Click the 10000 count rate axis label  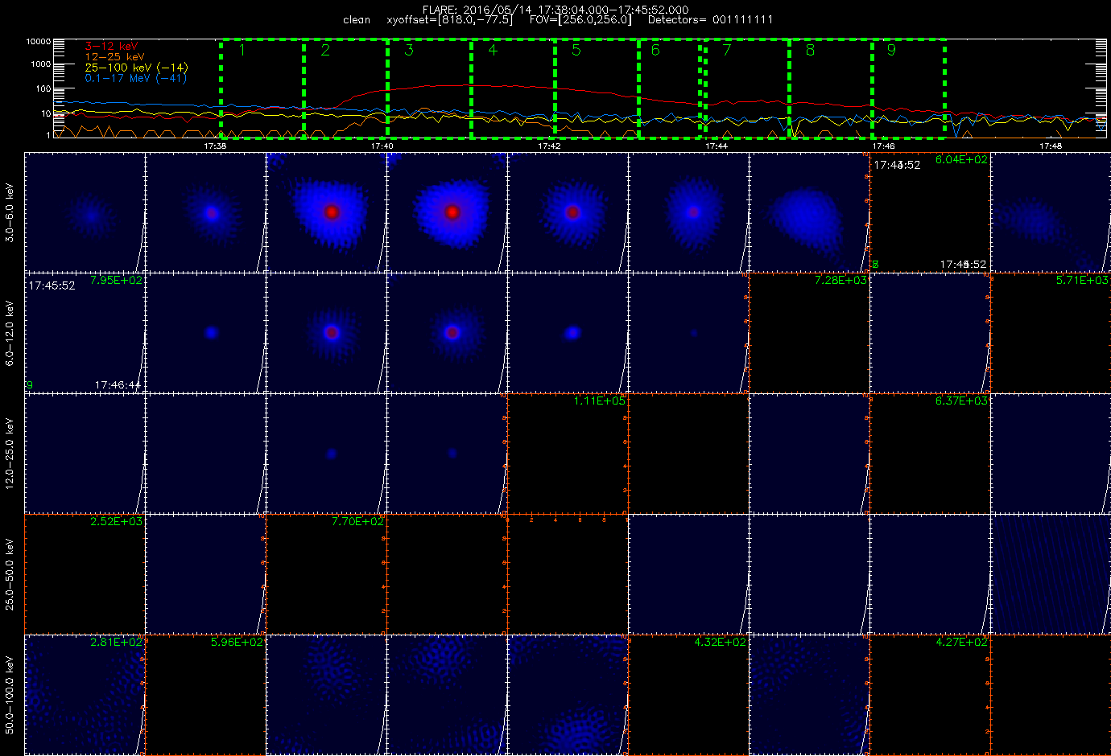coord(39,41)
